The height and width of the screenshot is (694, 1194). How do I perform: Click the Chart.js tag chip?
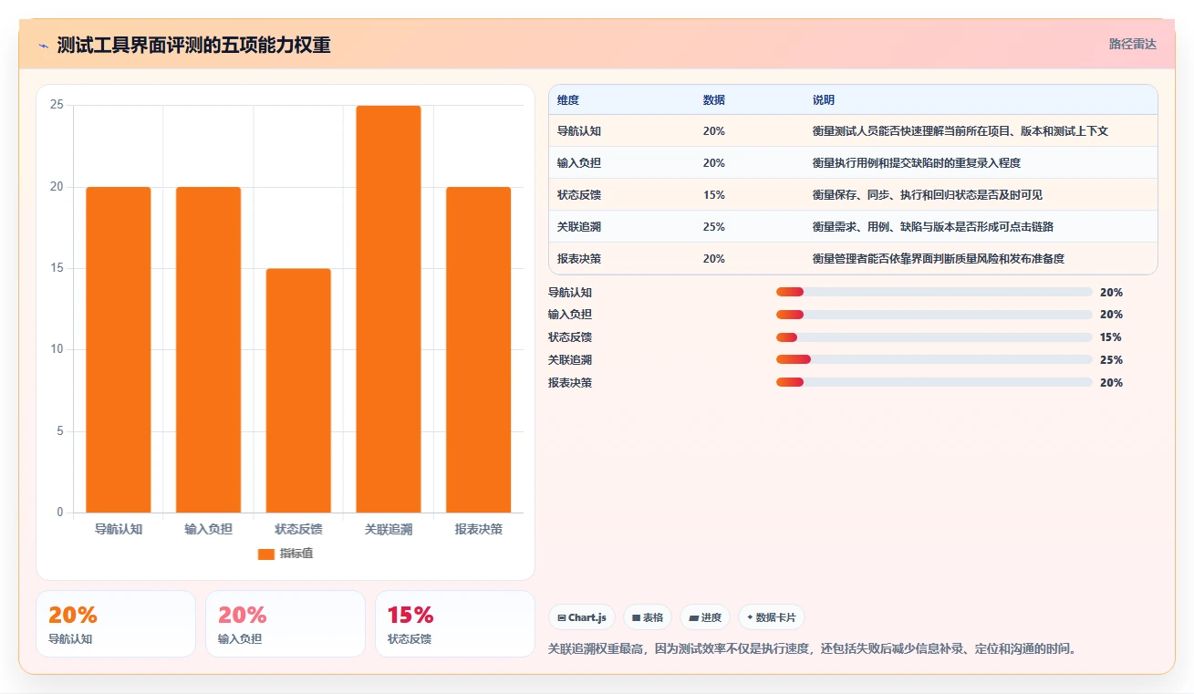pos(582,617)
